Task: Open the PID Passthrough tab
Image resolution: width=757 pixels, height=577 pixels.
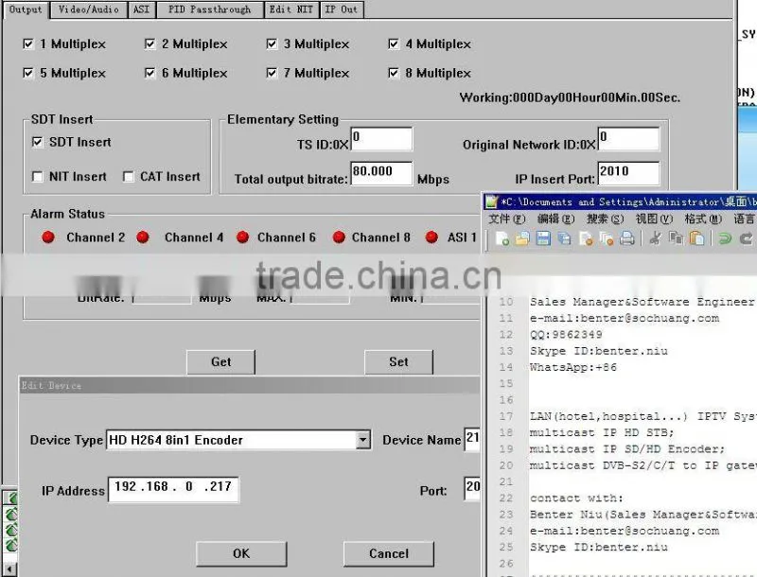Action: [209, 9]
